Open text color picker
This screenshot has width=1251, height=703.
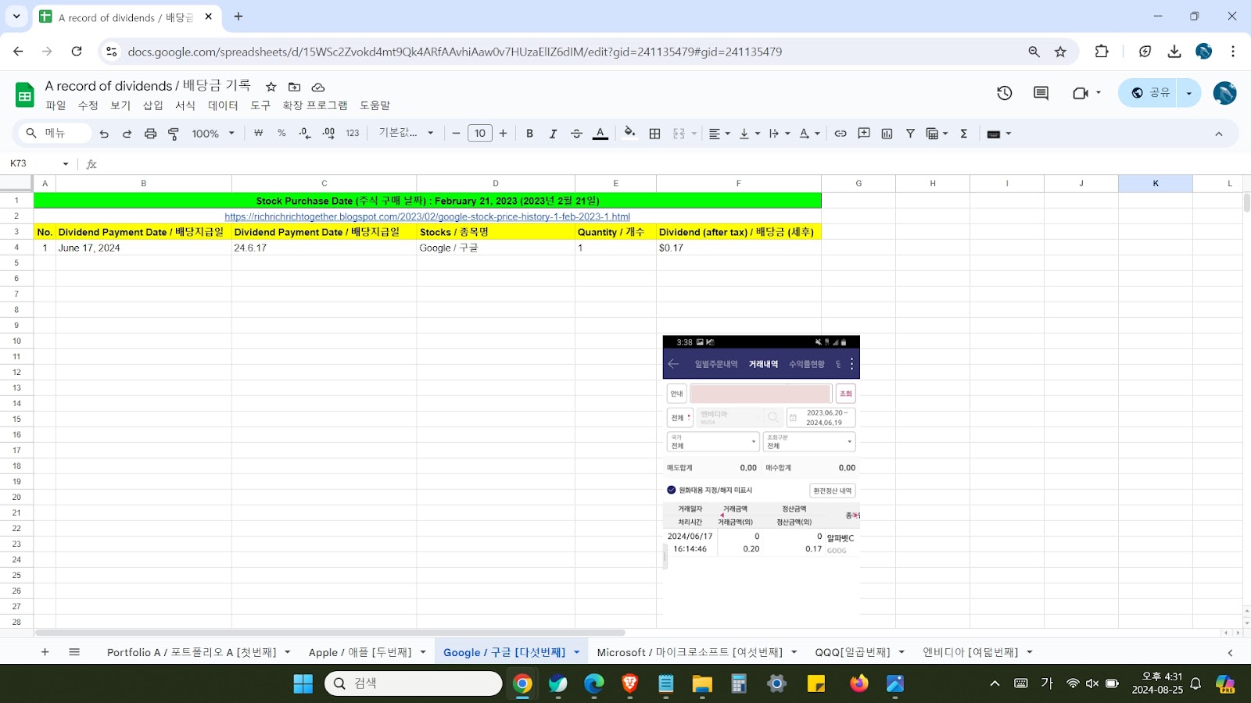[600, 134]
